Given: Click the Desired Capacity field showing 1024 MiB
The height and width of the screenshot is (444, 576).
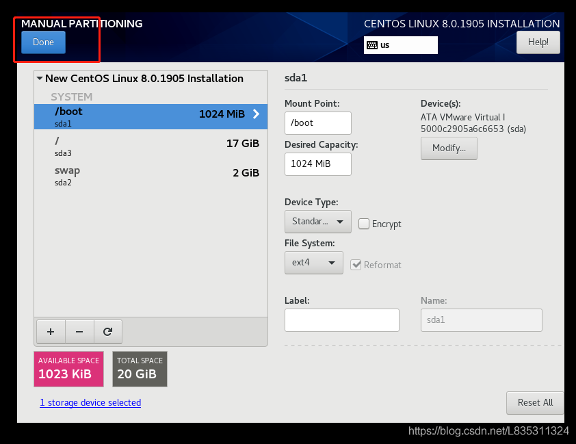Looking at the screenshot, I should tap(317, 164).
